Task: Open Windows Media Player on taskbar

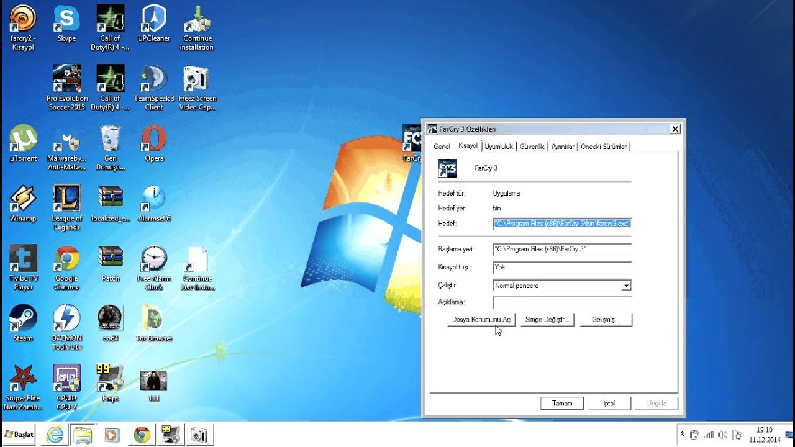Action: tap(112, 435)
